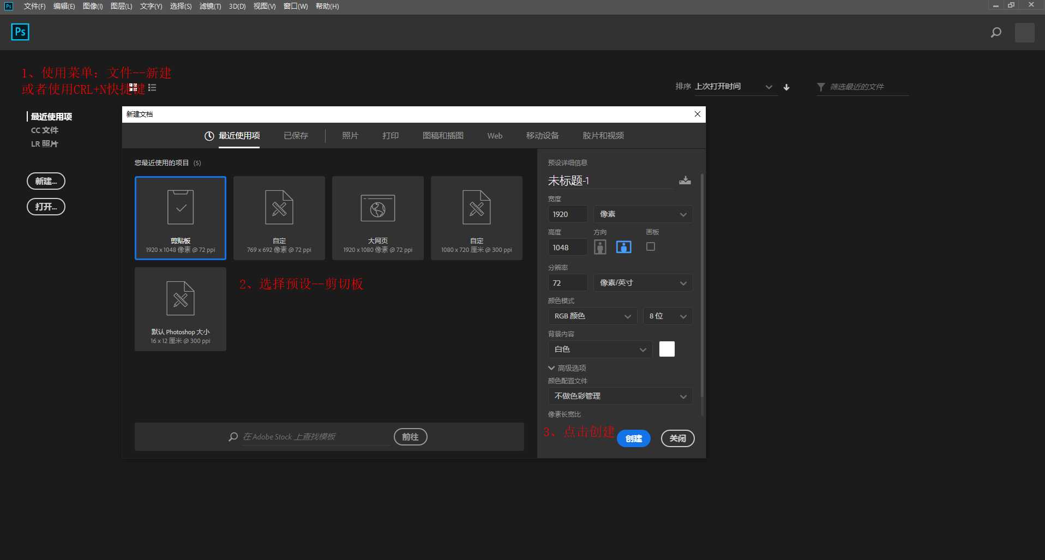Click document name field 未标题-1
Viewport: 1045px width, 560px height.
(610, 181)
